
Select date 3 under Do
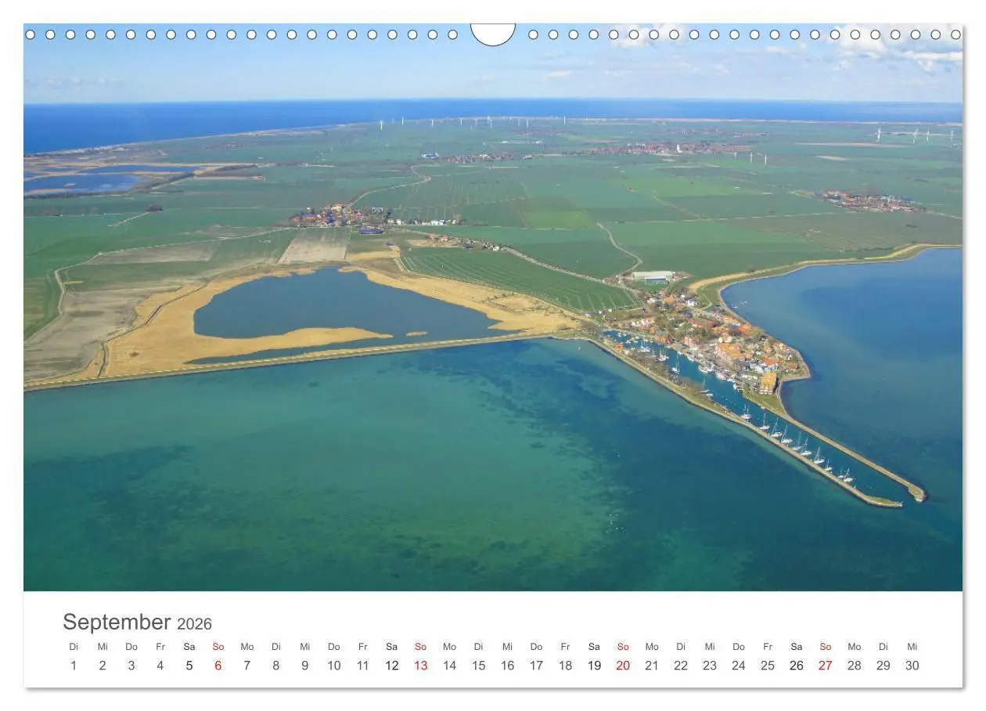click(131, 666)
